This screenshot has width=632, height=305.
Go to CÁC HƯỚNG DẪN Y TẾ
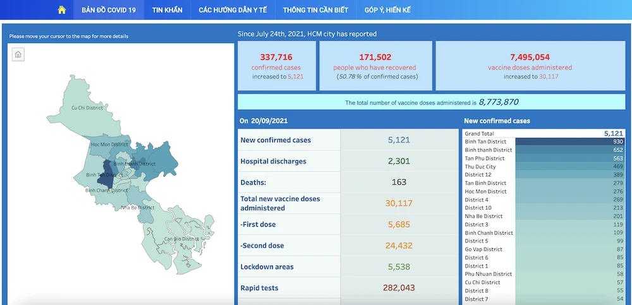[x=232, y=10]
